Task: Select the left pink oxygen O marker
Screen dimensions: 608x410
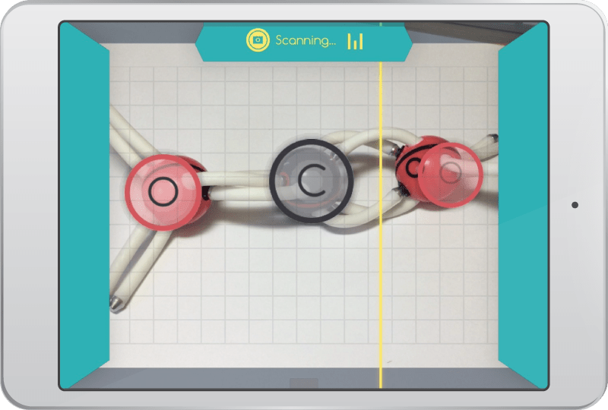Action: click(161, 191)
